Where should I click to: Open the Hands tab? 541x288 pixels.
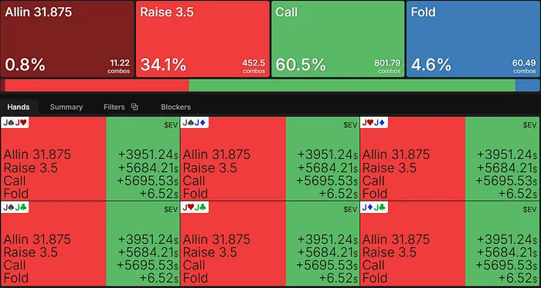(x=19, y=107)
